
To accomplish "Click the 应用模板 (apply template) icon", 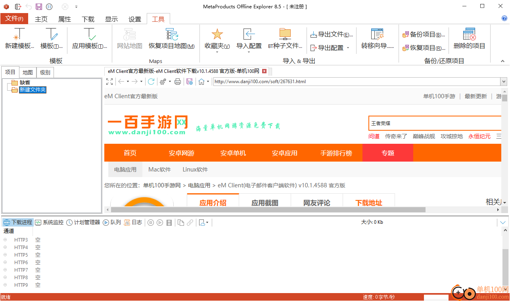I will 90,34.
